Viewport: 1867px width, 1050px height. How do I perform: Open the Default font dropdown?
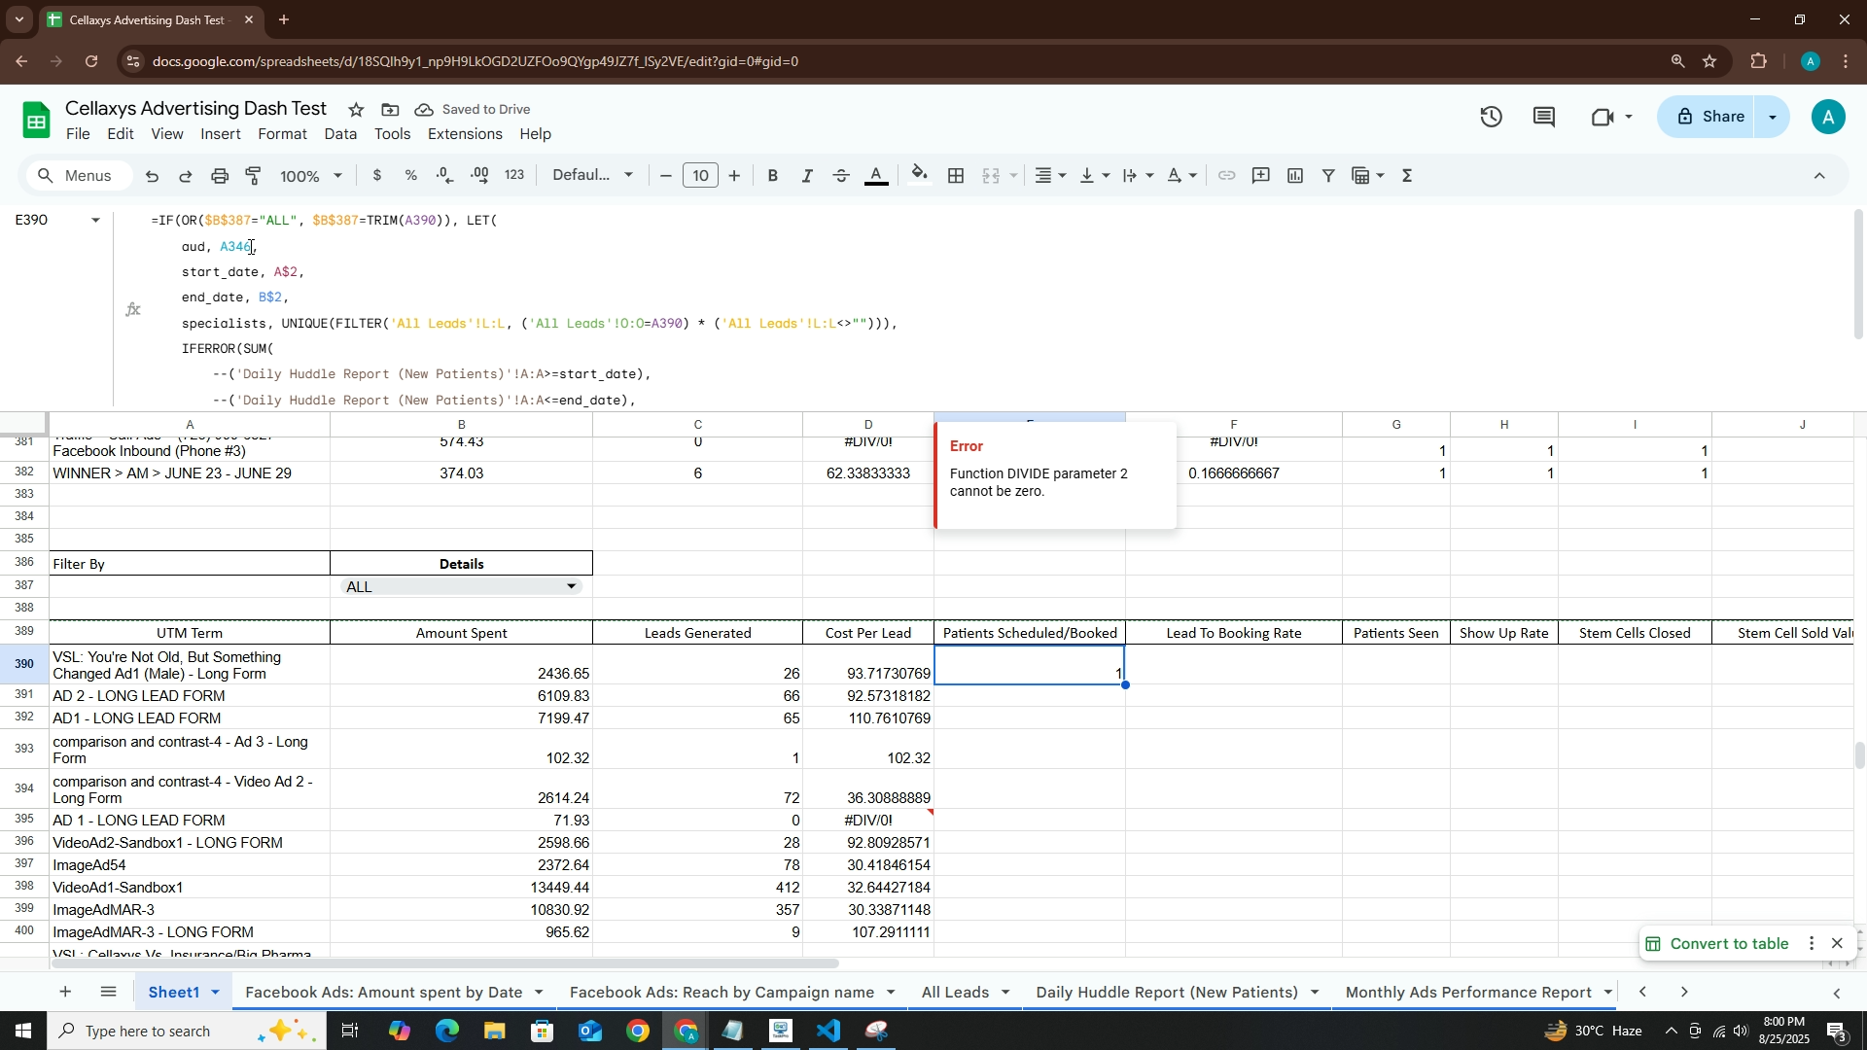593,176
